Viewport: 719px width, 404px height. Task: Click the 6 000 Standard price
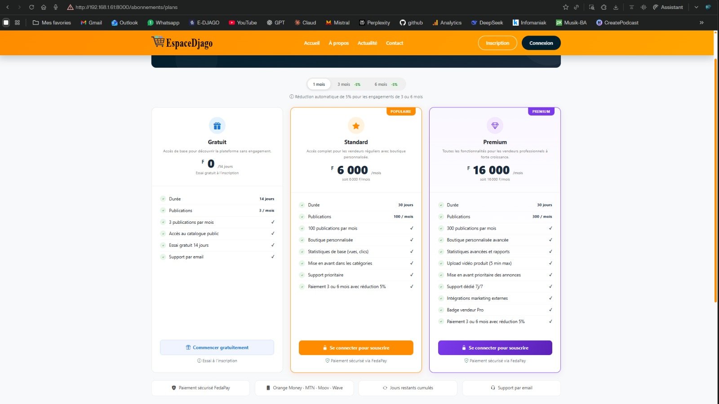click(x=352, y=170)
